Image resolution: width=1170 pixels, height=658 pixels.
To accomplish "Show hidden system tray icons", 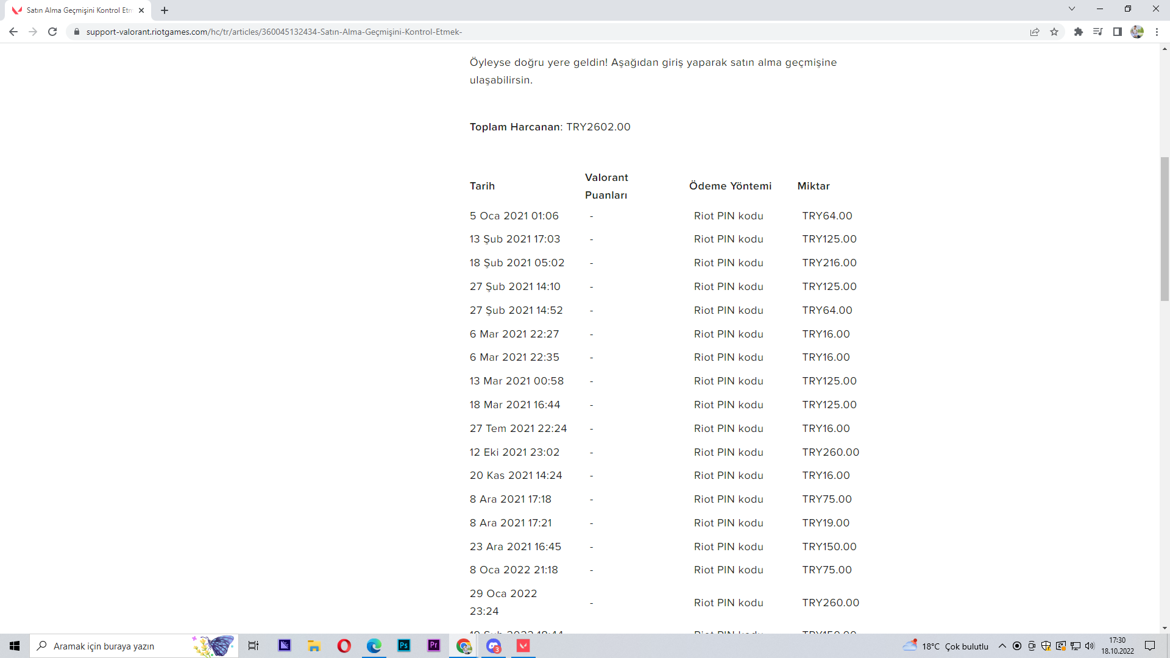I will (x=1002, y=646).
